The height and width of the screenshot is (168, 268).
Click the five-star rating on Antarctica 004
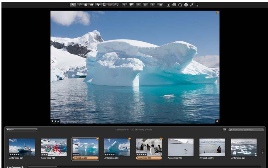pos(15,155)
